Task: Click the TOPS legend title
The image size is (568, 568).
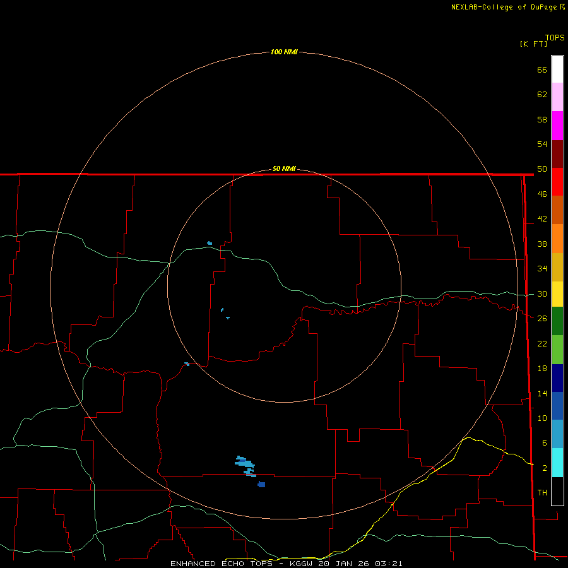Action: 555,38
